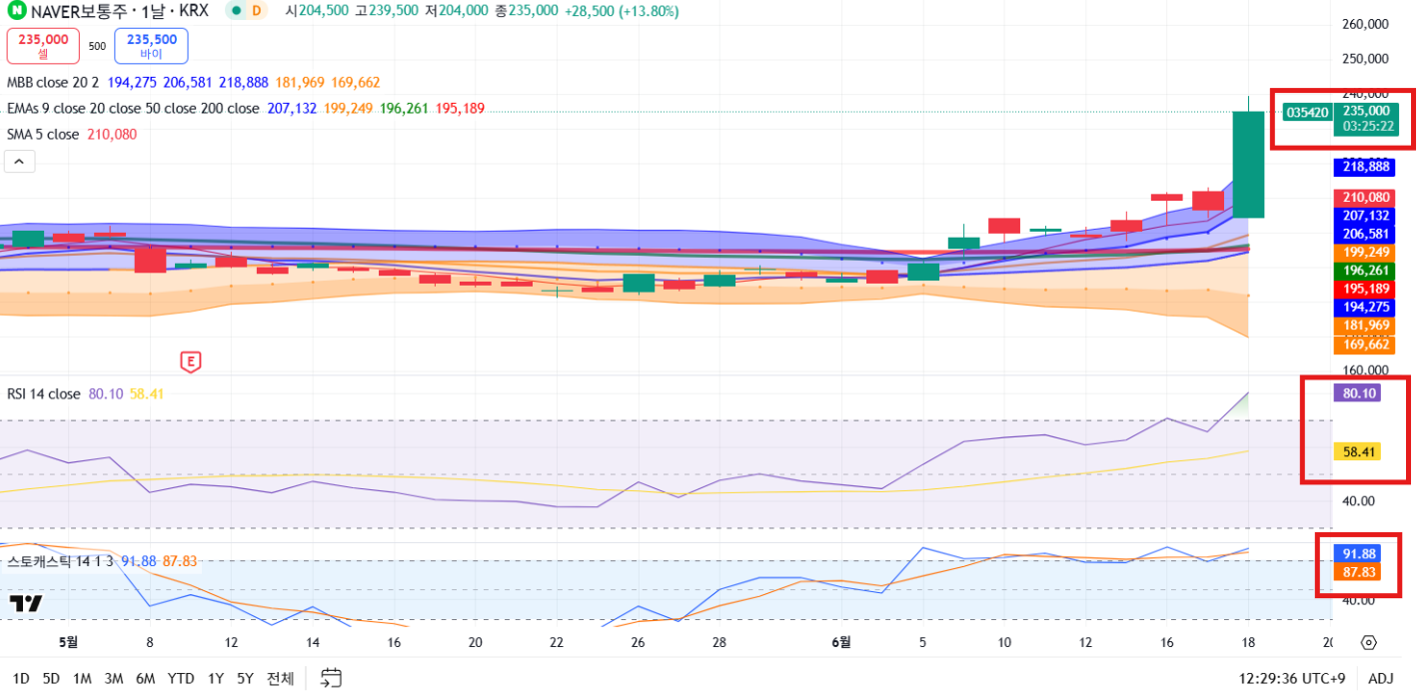The image size is (1417, 695).
Task: Click the spread value 500
Action: 97,46
